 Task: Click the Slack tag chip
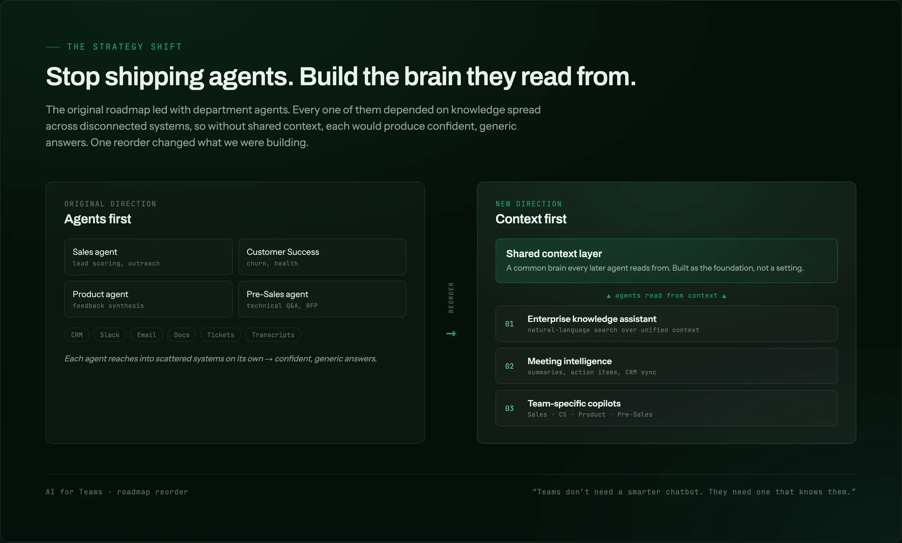(110, 335)
